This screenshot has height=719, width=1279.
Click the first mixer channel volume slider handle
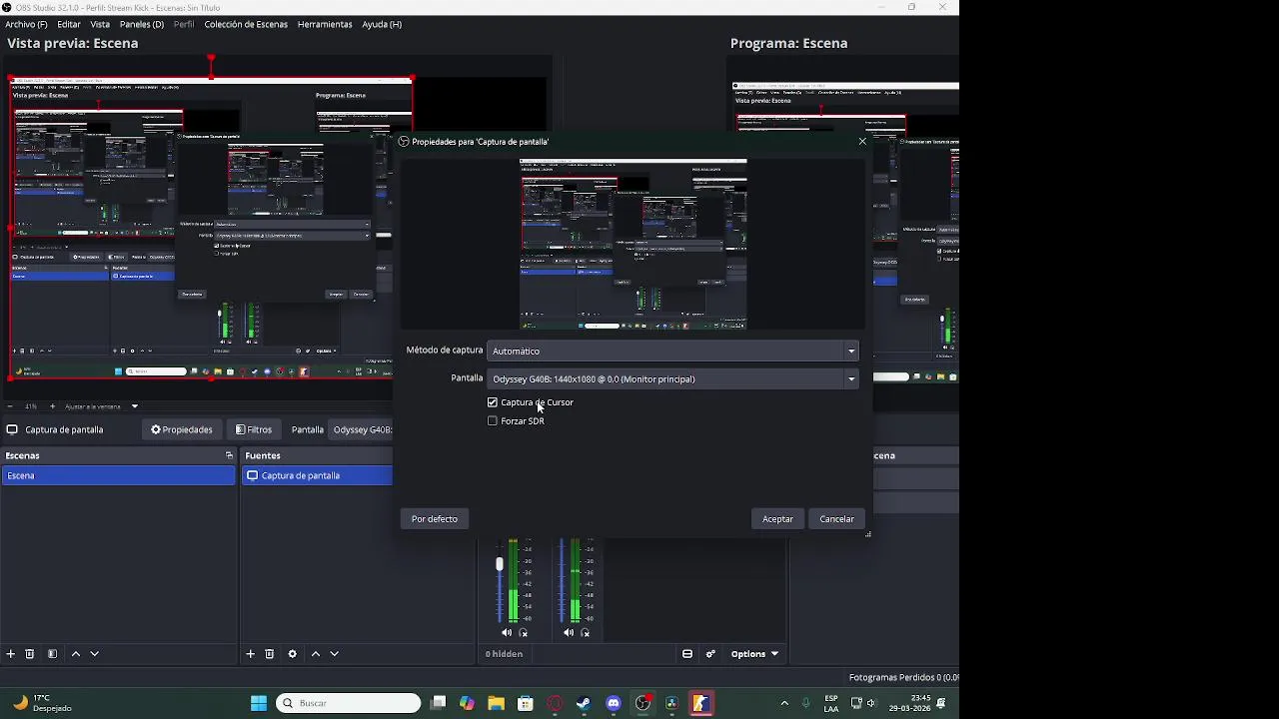[500, 564]
